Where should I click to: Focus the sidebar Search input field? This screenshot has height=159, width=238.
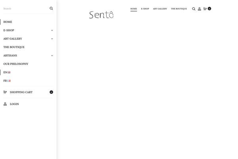click(26, 8)
